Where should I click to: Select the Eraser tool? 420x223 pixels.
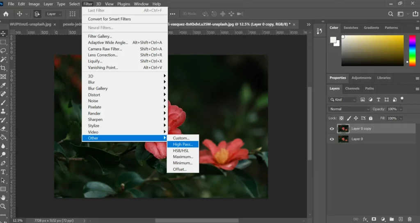point(3,129)
